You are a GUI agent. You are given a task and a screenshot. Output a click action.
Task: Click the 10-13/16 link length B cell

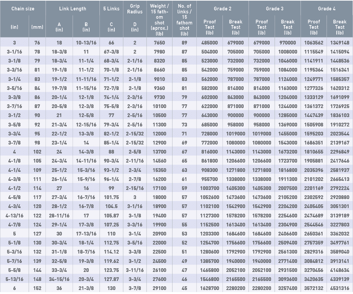coord(86,43)
